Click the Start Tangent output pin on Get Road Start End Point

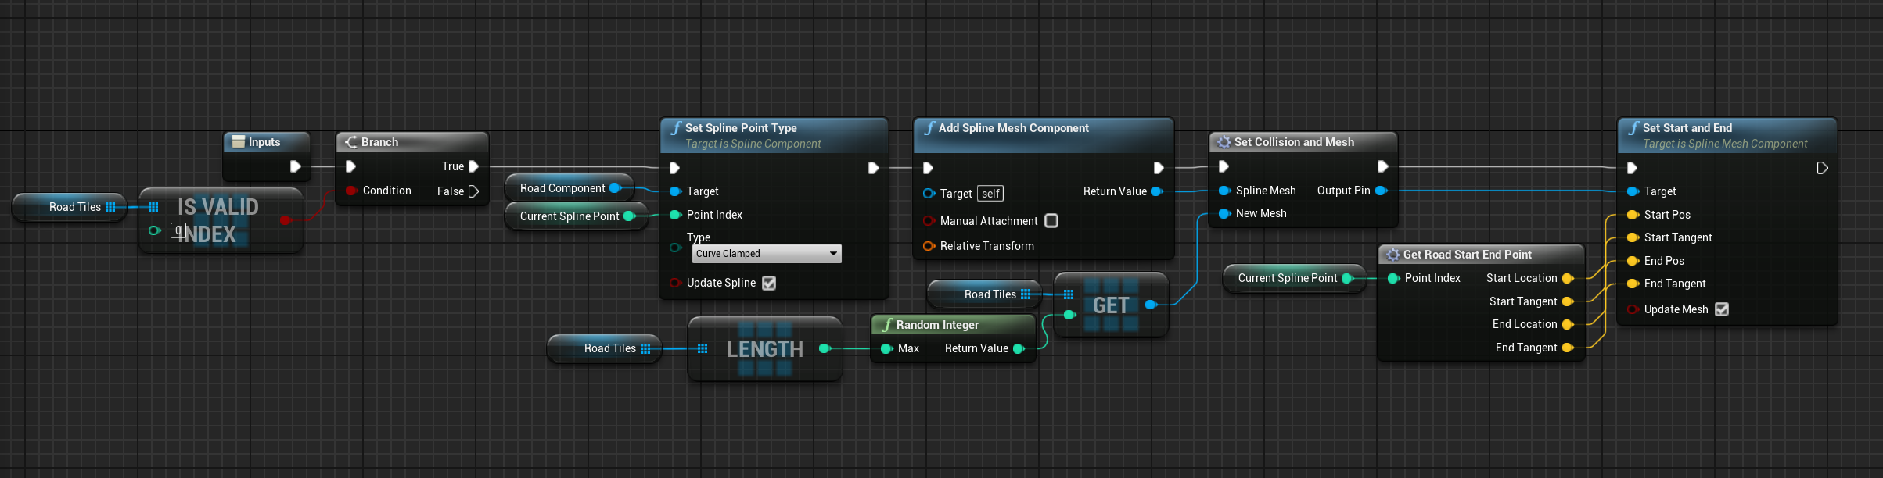pyautogui.click(x=1567, y=301)
